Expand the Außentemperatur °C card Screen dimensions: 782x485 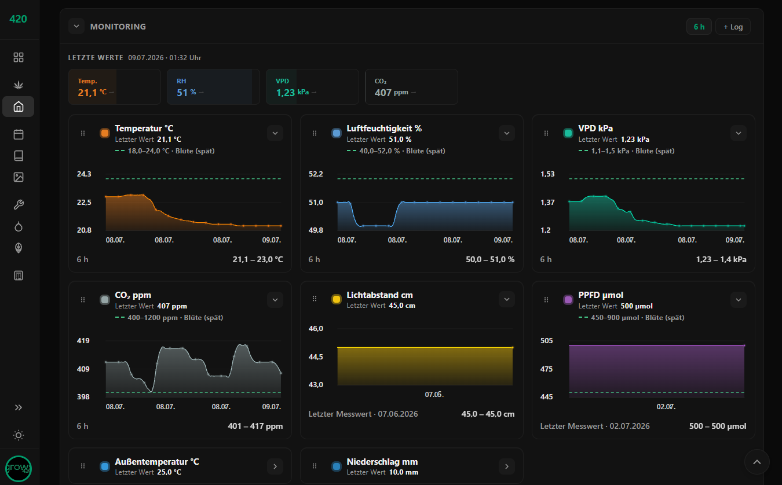pos(275,466)
